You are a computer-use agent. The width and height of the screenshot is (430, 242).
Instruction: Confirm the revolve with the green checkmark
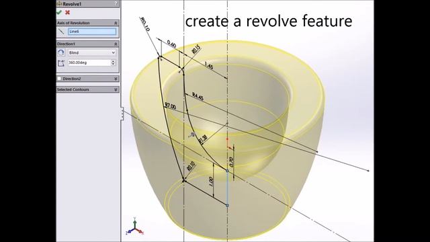[x=59, y=12]
